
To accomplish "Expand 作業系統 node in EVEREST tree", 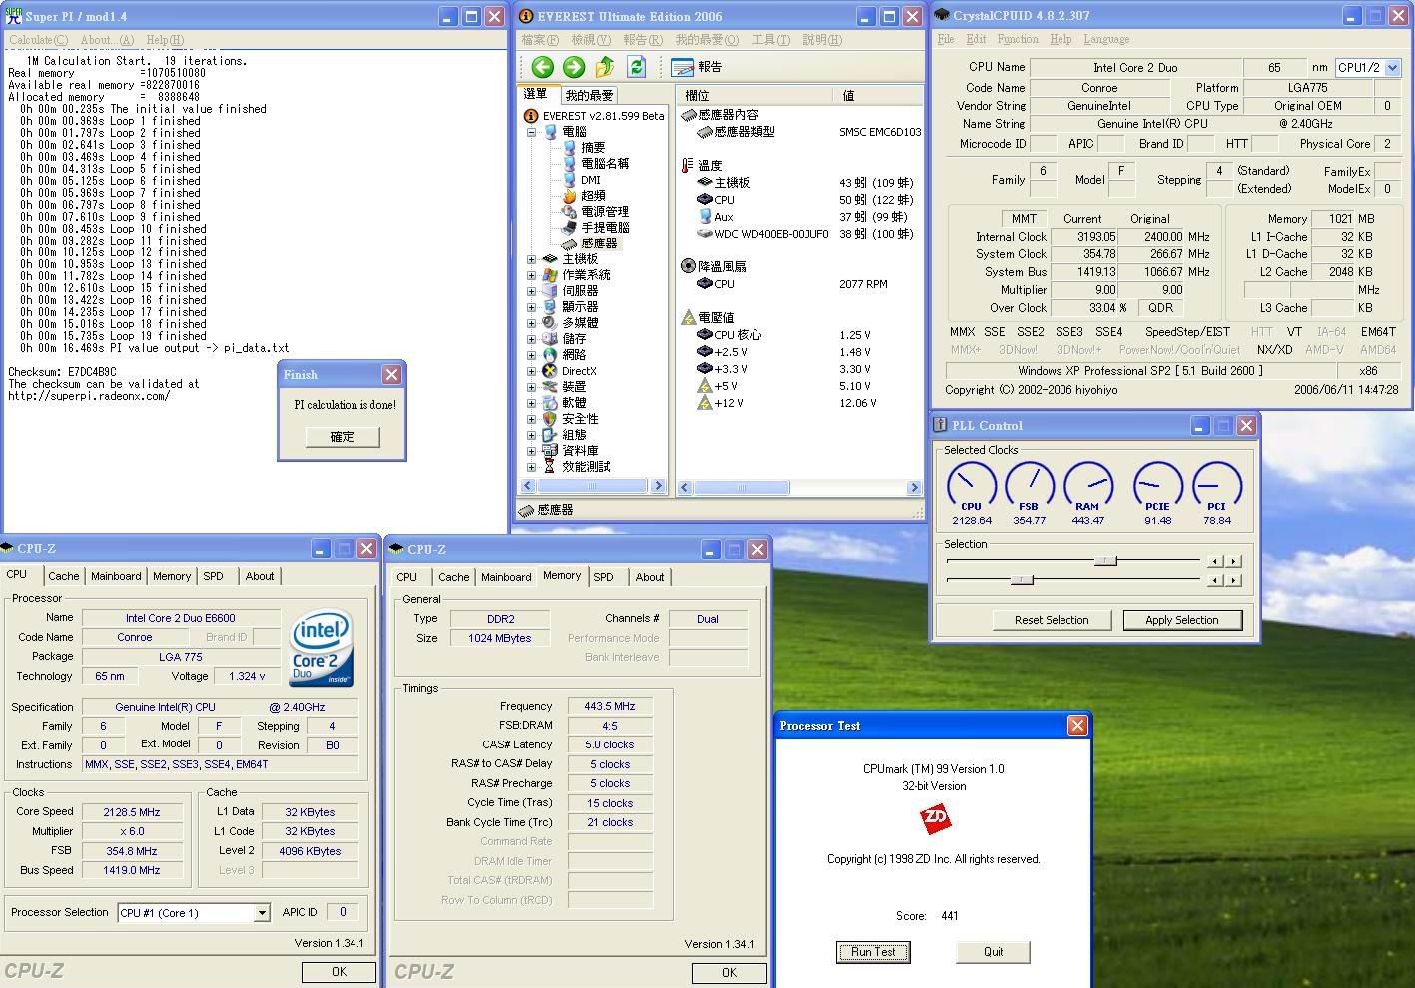I will [x=531, y=275].
